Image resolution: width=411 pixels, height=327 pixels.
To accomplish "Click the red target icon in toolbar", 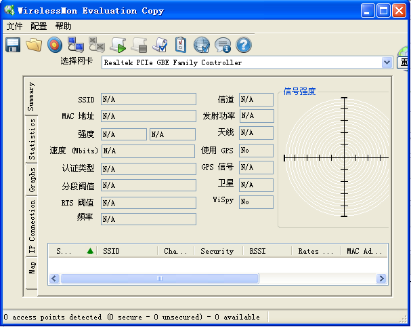I will coord(55,45).
